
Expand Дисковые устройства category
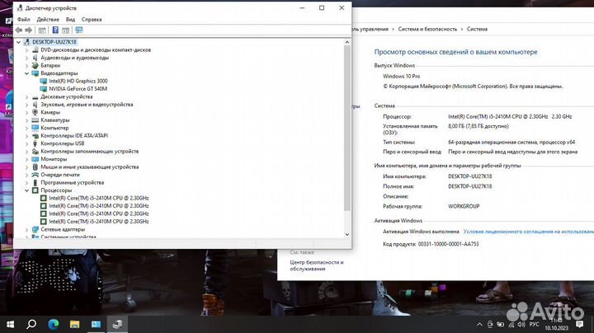(x=26, y=97)
